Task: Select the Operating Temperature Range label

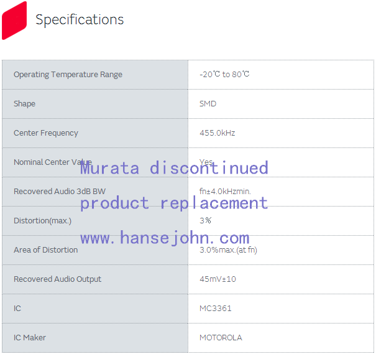Action: tap(68, 75)
